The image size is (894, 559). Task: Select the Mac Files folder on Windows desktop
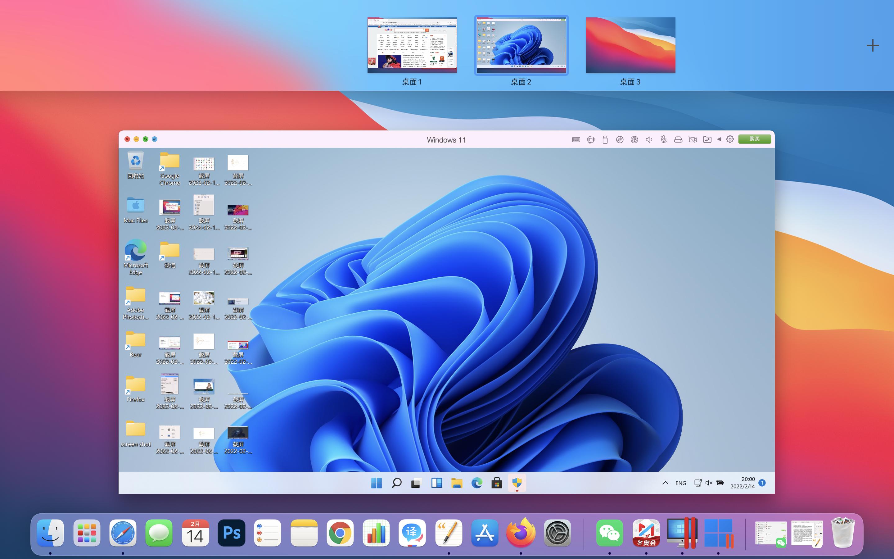click(x=136, y=210)
